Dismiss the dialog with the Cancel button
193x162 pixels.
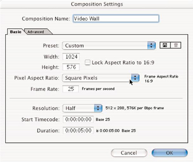pos(129,153)
